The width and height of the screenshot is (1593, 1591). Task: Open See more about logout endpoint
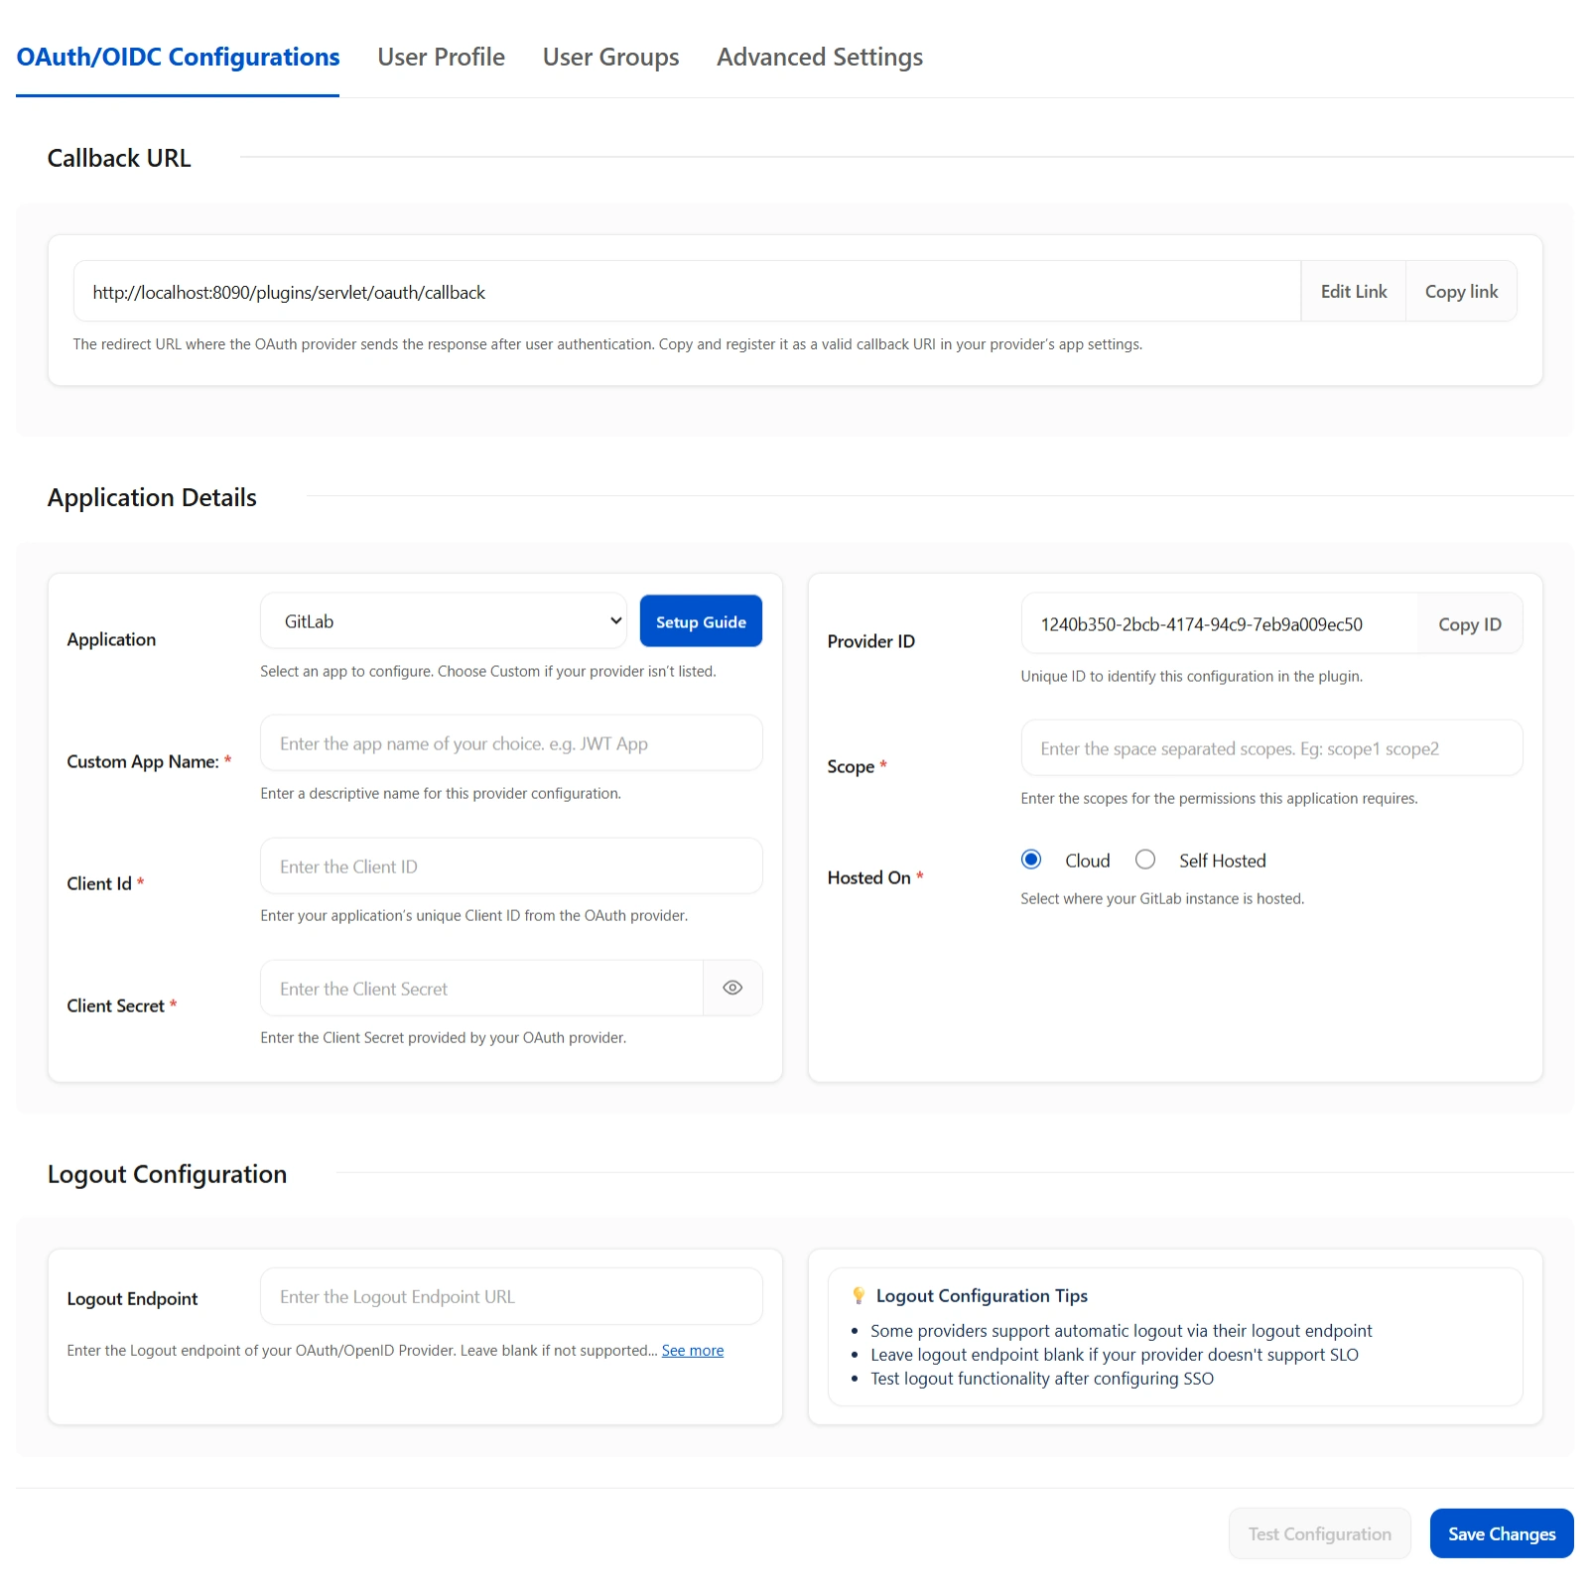click(692, 1350)
